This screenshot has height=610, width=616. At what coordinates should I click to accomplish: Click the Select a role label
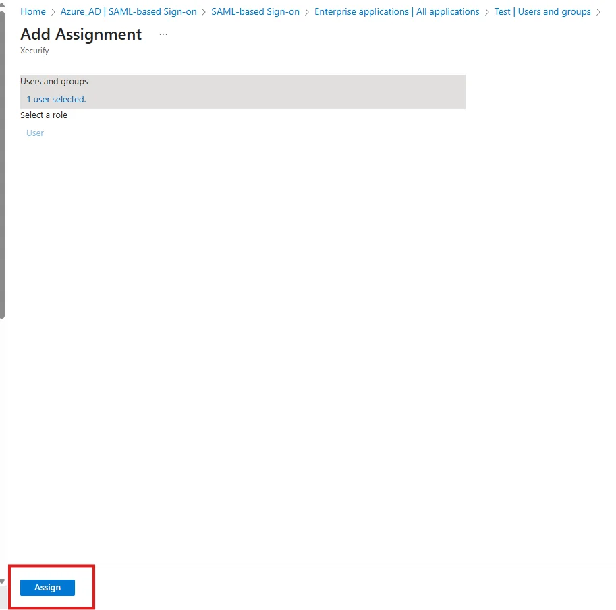coord(43,115)
